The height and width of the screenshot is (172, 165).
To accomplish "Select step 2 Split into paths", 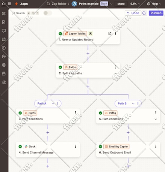I will [88, 70].
